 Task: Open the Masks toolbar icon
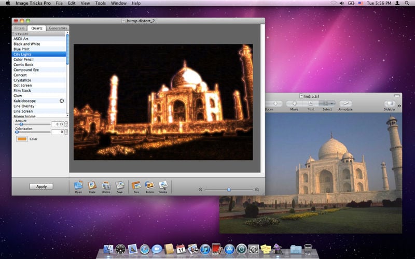[163, 185]
